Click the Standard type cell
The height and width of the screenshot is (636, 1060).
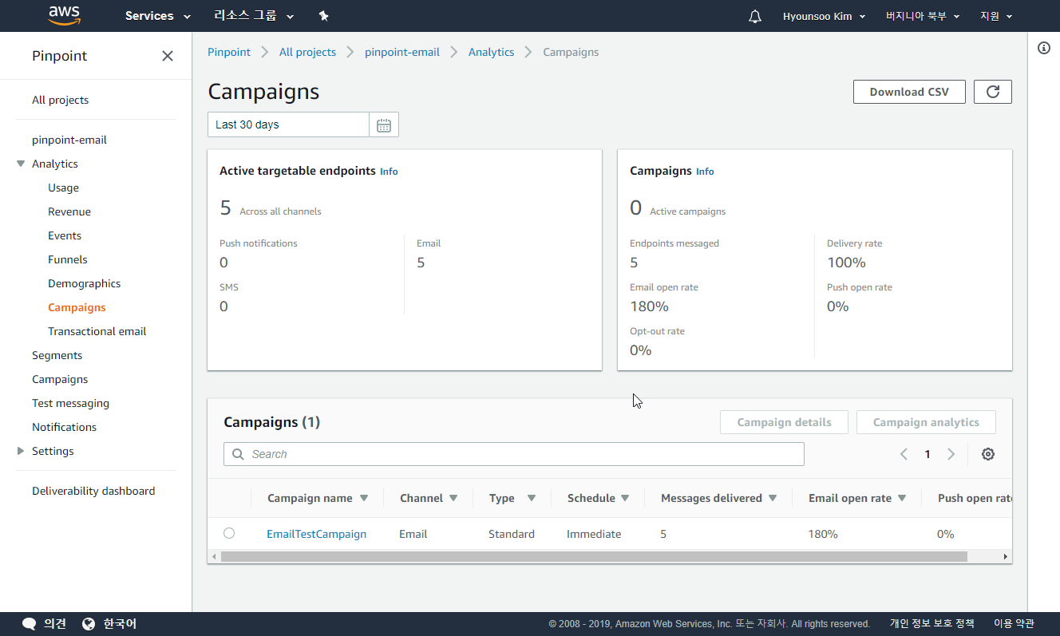[x=512, y=534]
